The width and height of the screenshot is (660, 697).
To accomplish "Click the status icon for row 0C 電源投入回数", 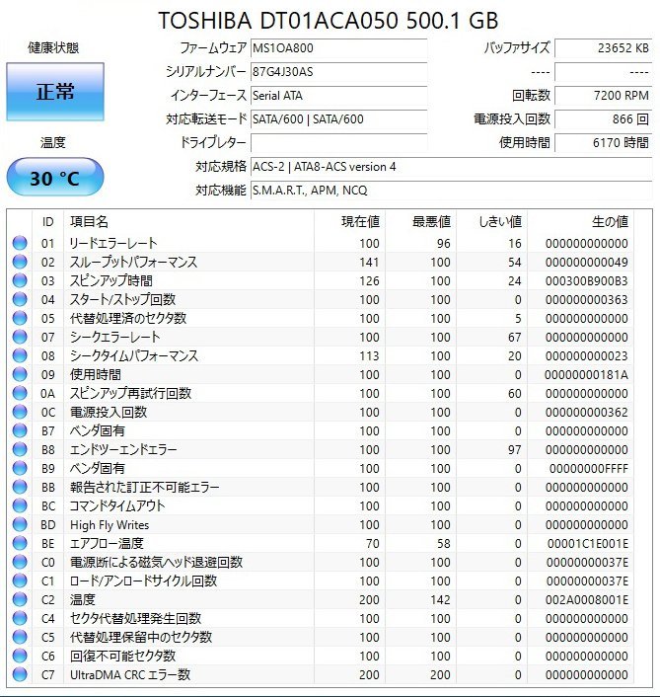I will [20, 412].
